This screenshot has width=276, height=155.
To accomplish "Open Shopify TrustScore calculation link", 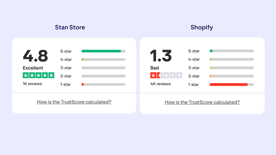I will [202, 102].
